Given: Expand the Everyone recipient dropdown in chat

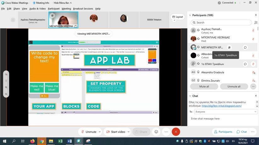Looking at the screenshot, I should point(226,112).
